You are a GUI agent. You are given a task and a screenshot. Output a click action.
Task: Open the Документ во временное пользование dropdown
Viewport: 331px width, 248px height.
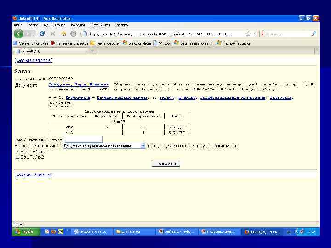click(104, 146)
